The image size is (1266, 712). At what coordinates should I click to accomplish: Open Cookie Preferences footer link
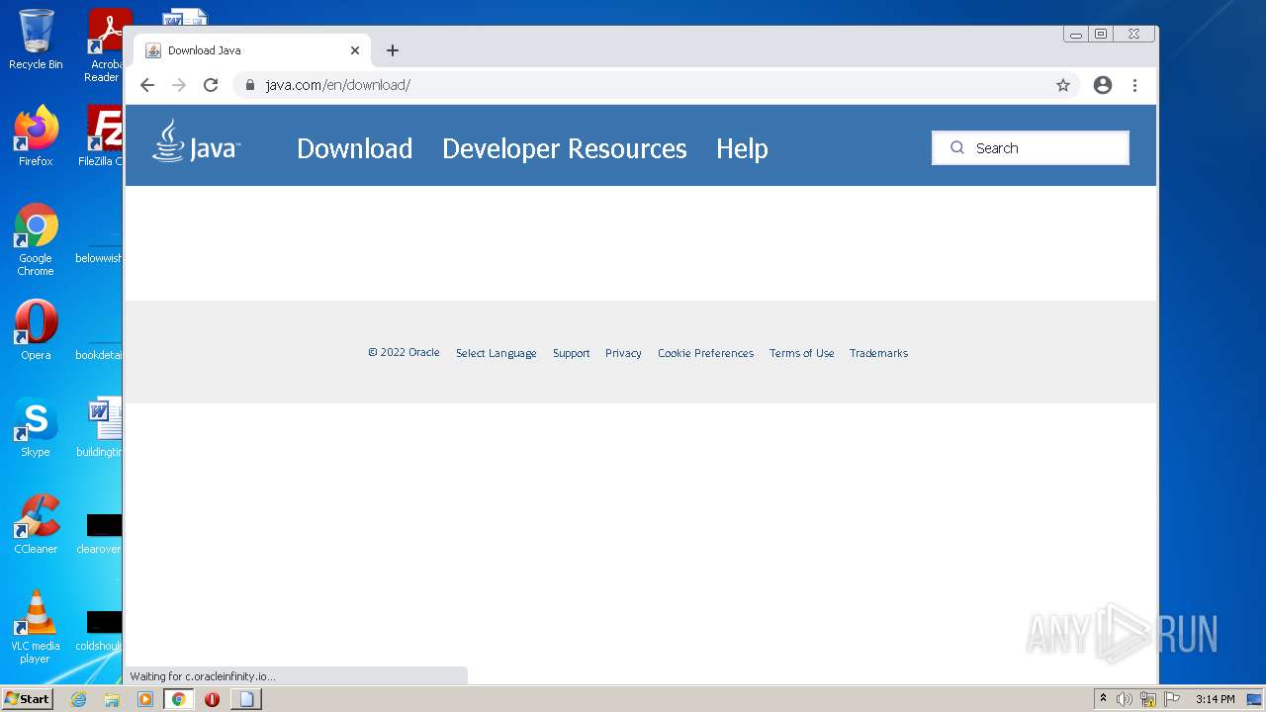point(705,353)
